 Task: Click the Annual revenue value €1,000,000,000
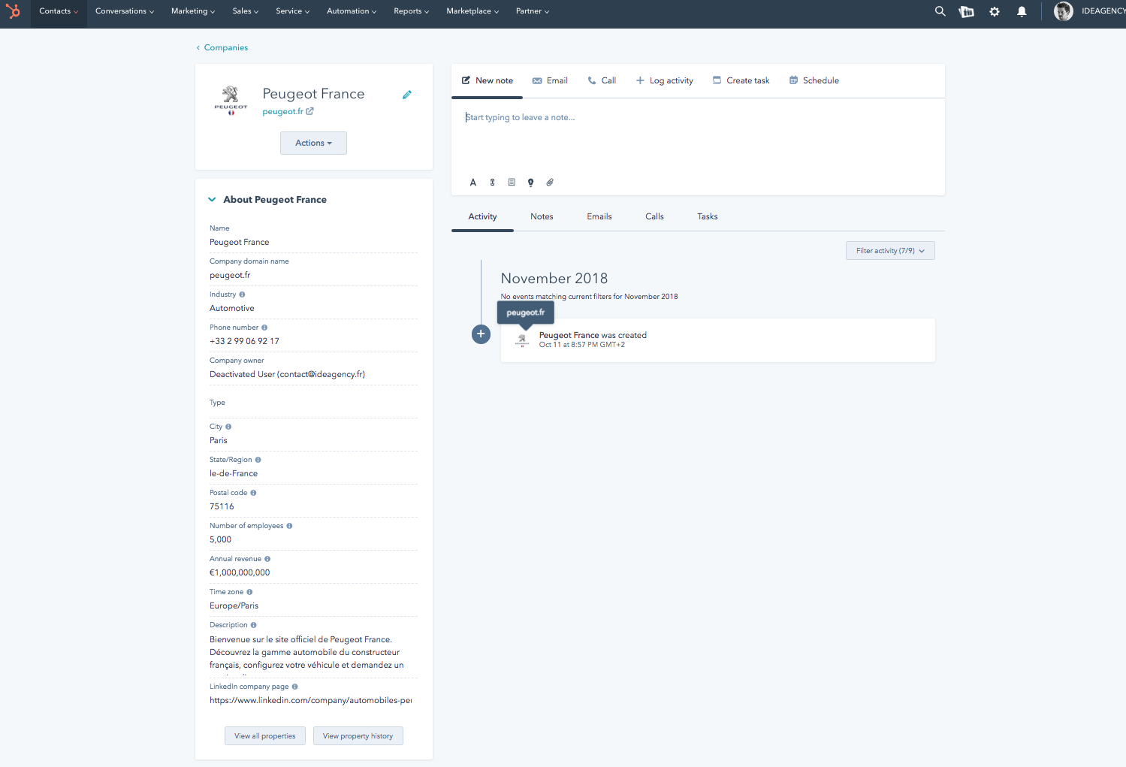(x=240, y=572)
